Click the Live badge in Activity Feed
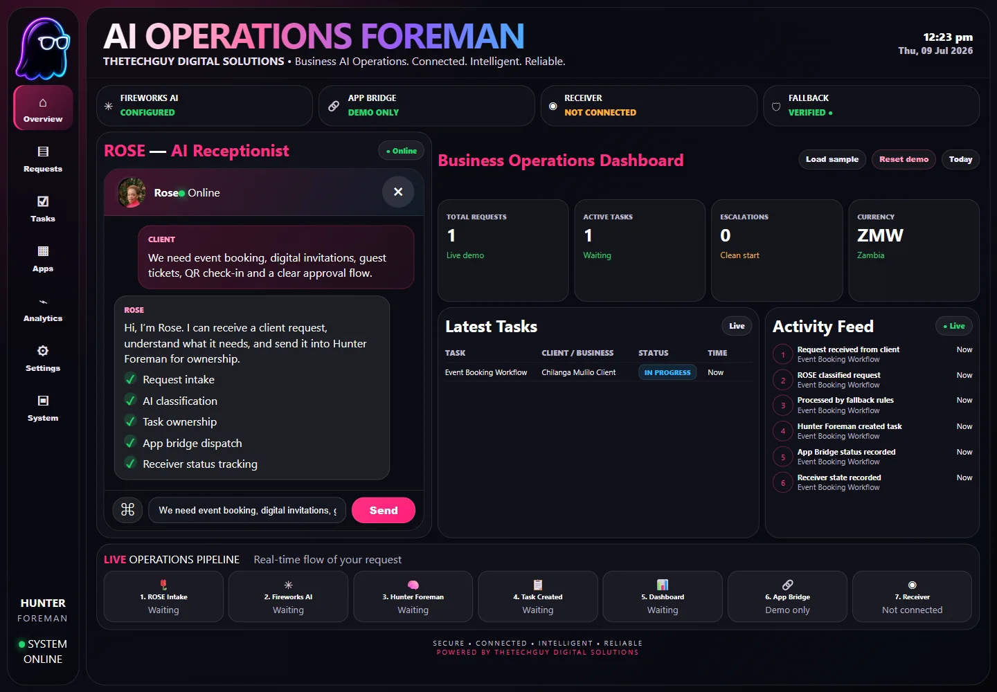Screen dimensions: 997x692 point(954,326)
